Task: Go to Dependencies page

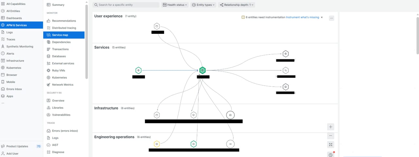Action: coord(61,42)
